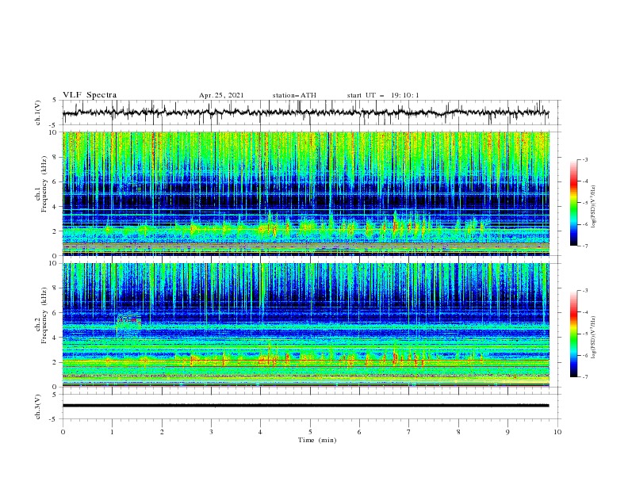
Task: Click the red burst near minute 6.7 in ch.1 spectrogram
Action: tap(395, 226)
